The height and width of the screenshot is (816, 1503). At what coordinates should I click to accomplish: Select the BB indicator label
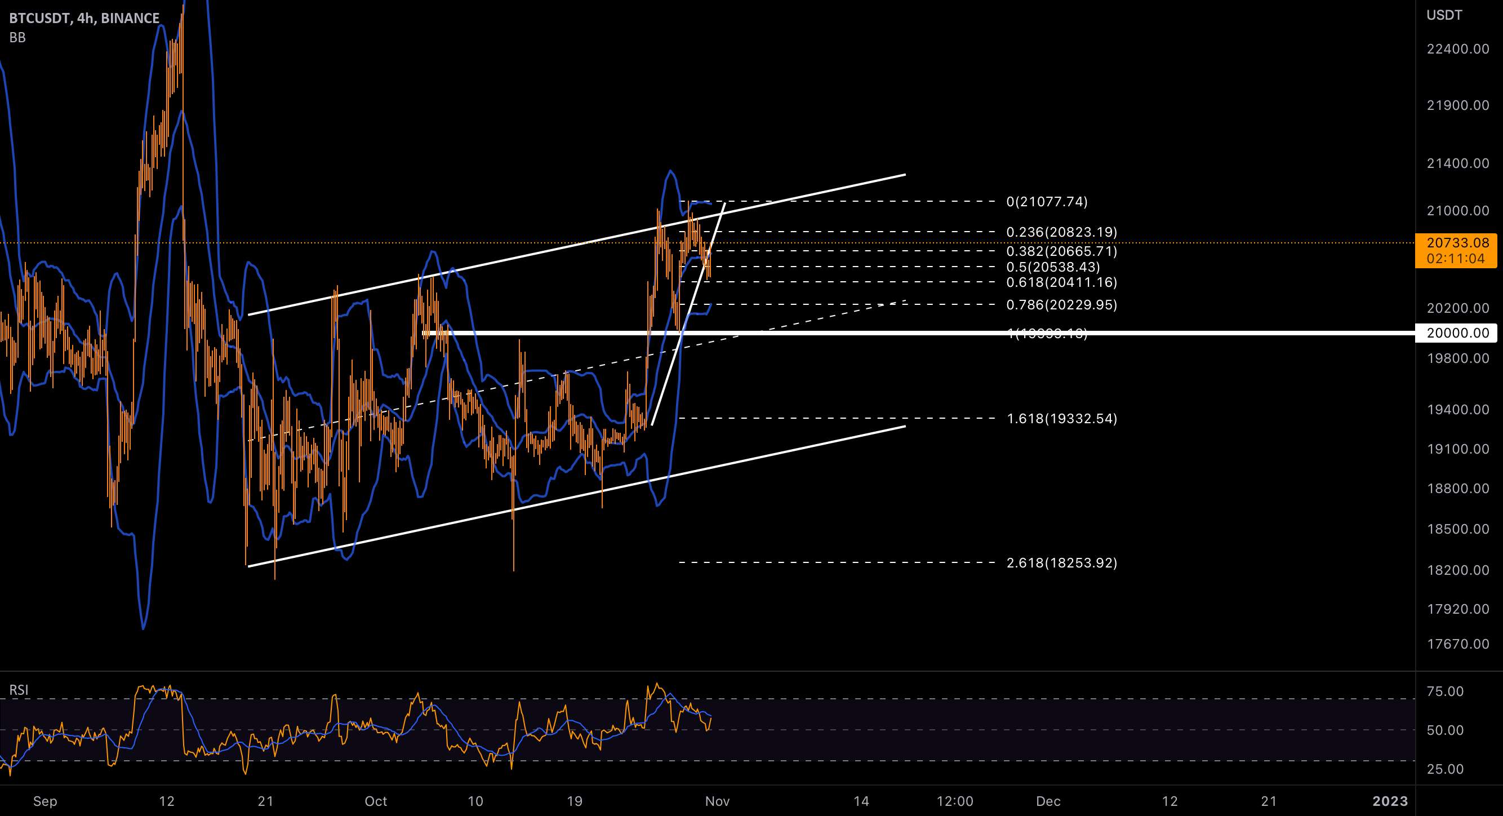pyautogui.click(x=17, y=37)
